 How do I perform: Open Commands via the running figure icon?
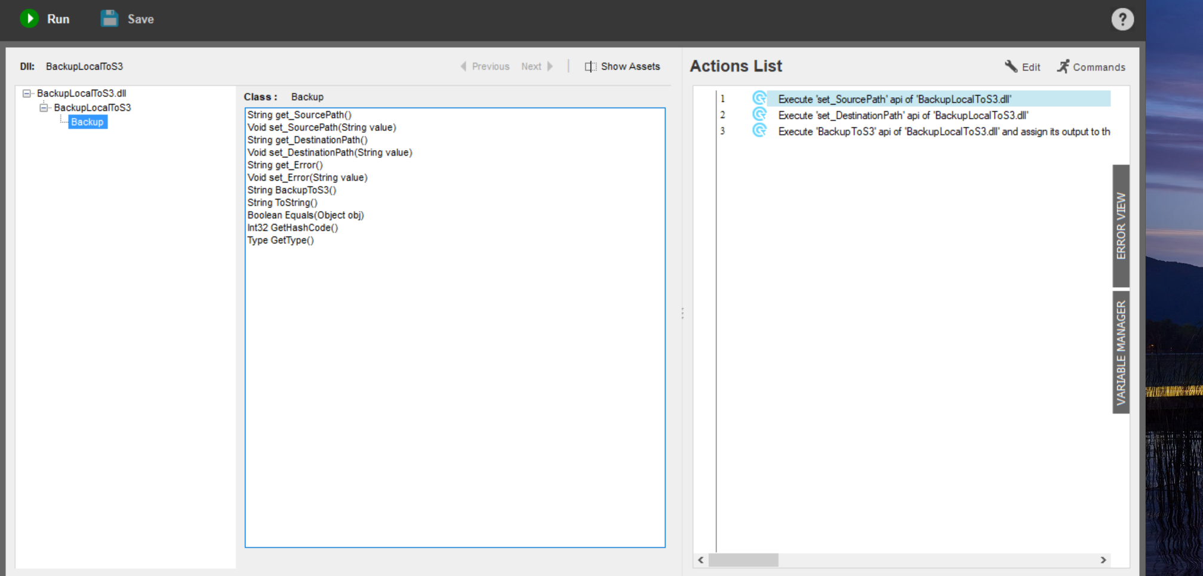1063,66
